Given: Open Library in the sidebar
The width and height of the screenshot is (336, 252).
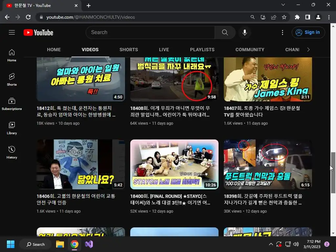Looking at the screenshot, I should (12, 128).
